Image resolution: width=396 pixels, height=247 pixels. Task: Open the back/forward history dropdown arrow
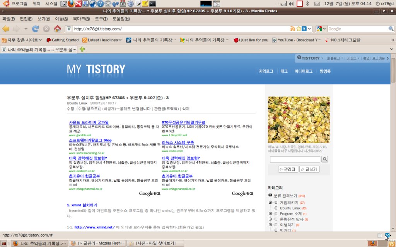click(x=26, y=29)
